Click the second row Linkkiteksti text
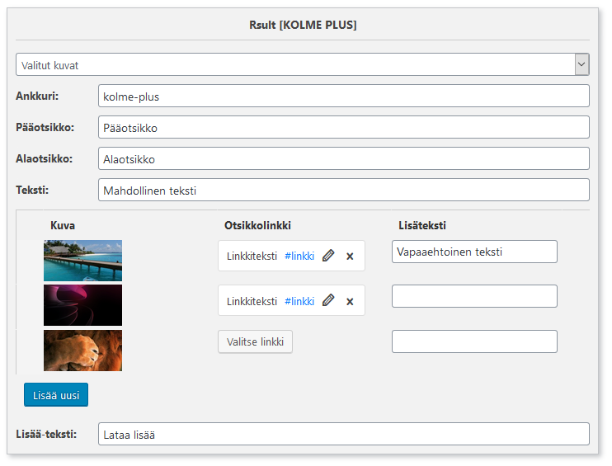 [x=252, y=301]
